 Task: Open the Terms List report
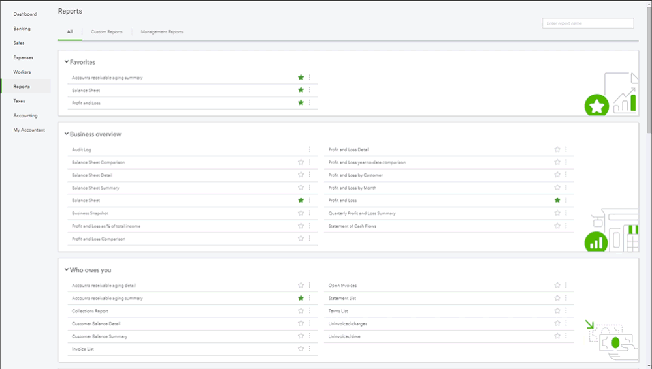point(338,311)
